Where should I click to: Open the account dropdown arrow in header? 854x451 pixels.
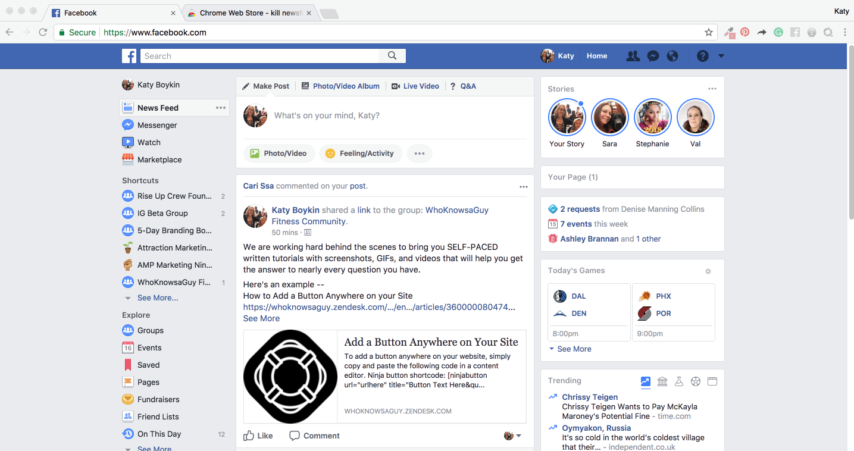coord(721,56)
